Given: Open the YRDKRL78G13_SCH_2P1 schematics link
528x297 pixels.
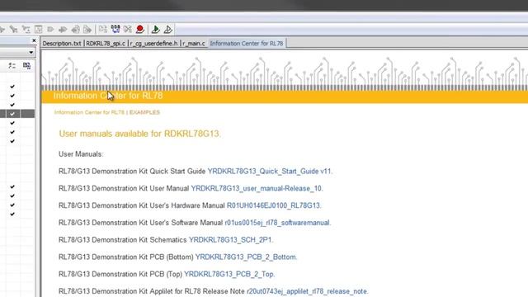Looking at the screenshot, I should pos(230,240).
